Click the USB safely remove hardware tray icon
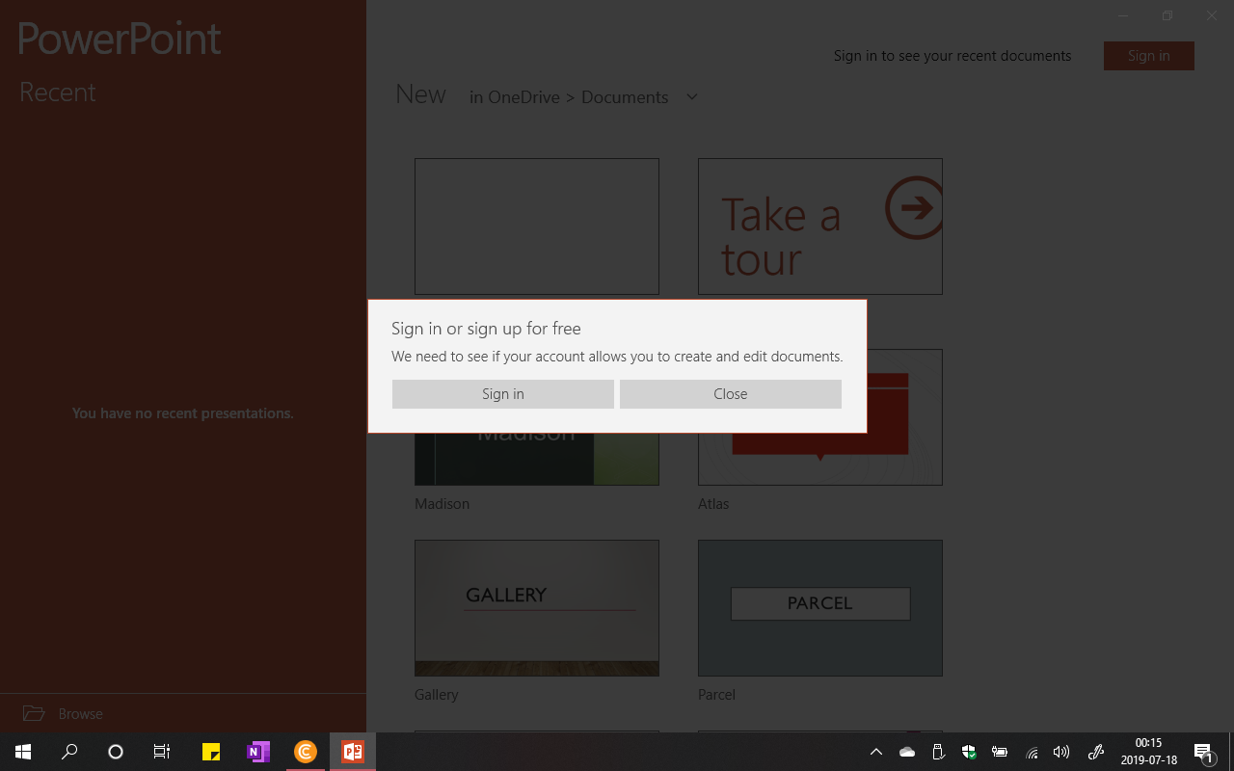 pyautogui.click(x=938, y=752)
